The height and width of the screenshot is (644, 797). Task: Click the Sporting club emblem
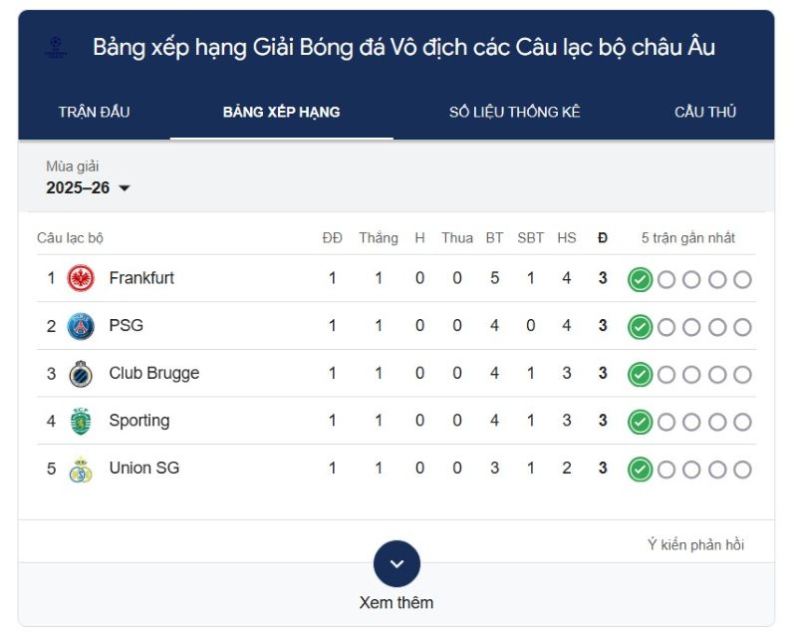(x=80, y=421)
